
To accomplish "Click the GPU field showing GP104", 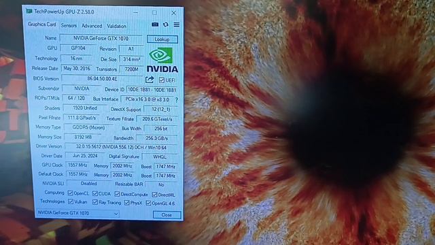I will (x=78, y=48).
